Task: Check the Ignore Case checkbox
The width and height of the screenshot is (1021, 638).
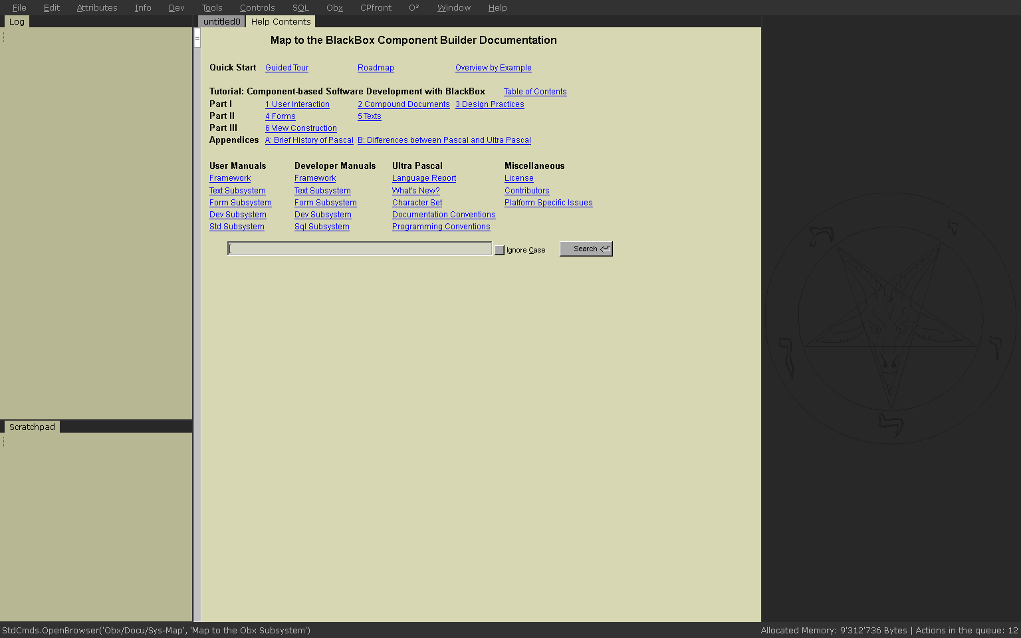Action: (x=499, y=250)
